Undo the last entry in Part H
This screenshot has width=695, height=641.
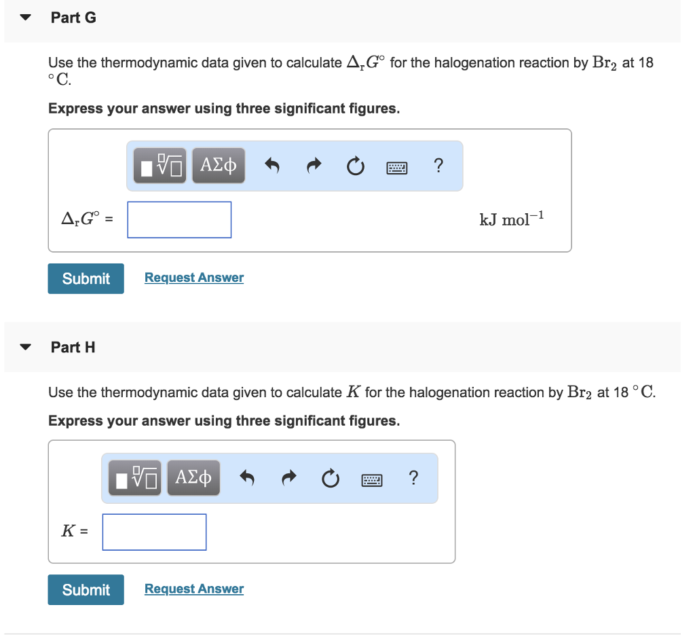pos(246,477)
